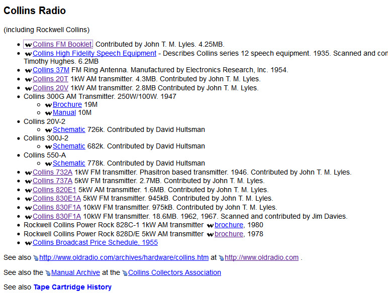Image resolution: width=388 pixels, height=304 pixels.
Task: Click the W icon beside 1978 brochure
Action: click(210, 235)
